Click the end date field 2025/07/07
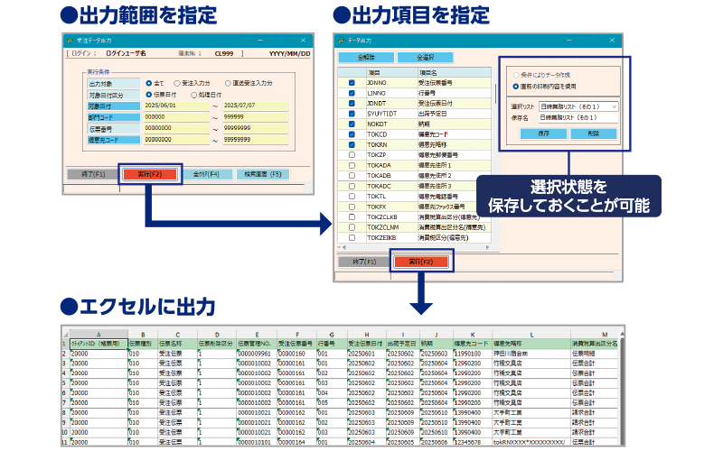Screen dimensions: 723x451 pos(256,106)
